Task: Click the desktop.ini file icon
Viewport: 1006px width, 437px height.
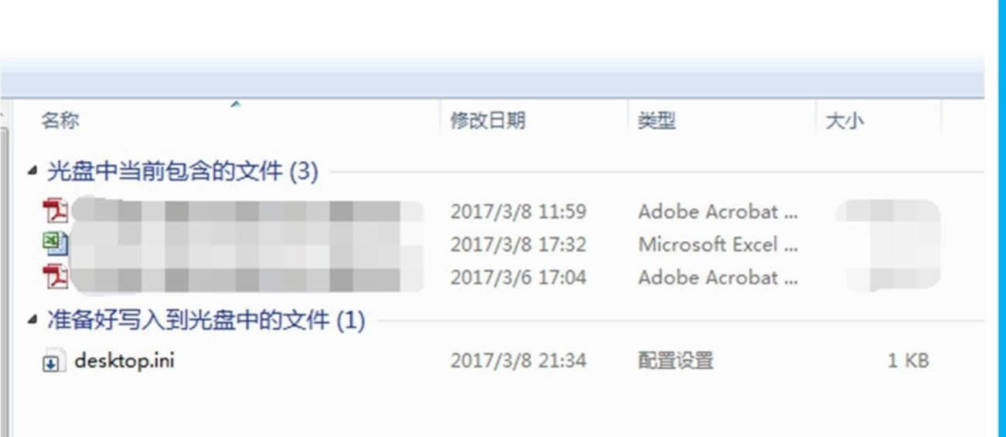Action: pos(51,361)
